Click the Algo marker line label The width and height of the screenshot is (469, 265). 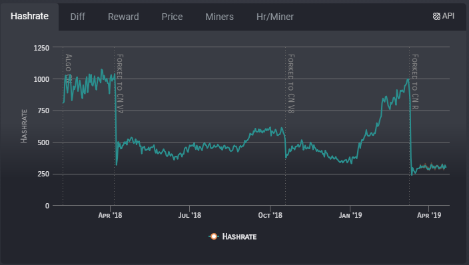(x=69, y=68)
